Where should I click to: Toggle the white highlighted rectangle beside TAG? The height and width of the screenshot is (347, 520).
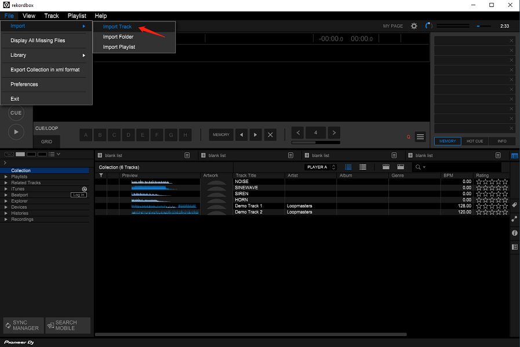point(20,154)
